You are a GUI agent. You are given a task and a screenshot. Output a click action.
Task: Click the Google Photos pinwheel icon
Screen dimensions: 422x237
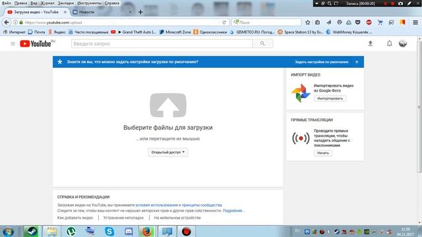click(x=301, y=93)
